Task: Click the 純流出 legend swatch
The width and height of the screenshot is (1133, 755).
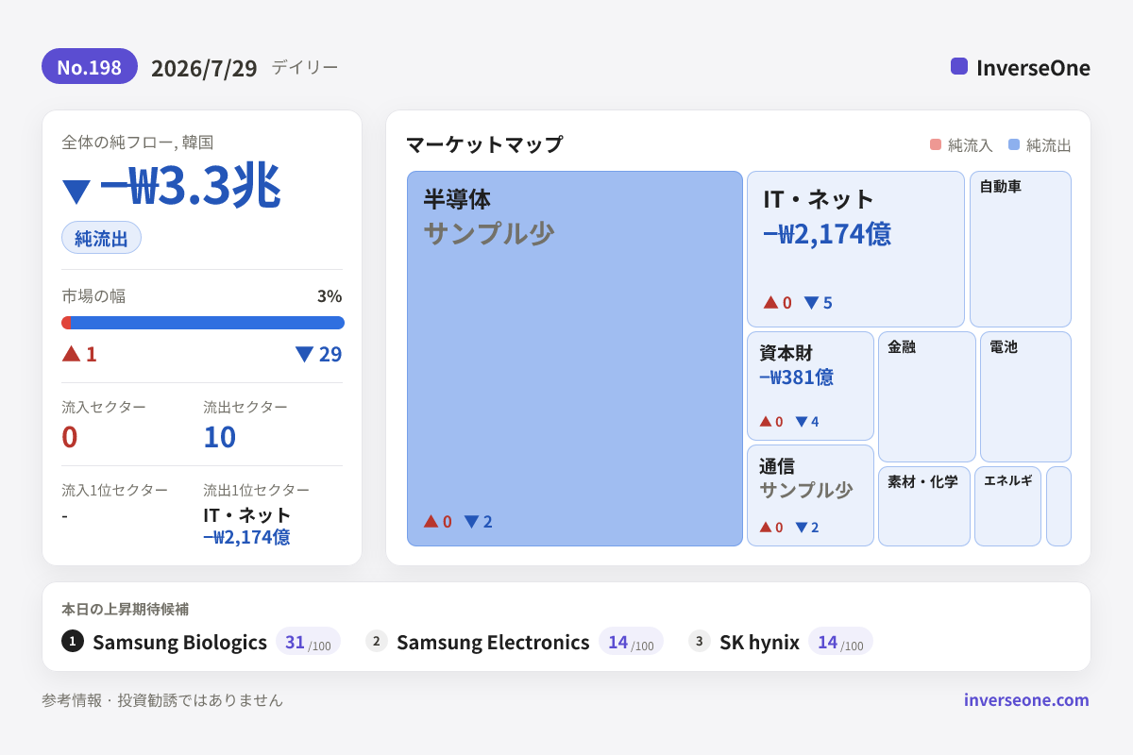Action: pyautogui.click(x=1014, y=144)
